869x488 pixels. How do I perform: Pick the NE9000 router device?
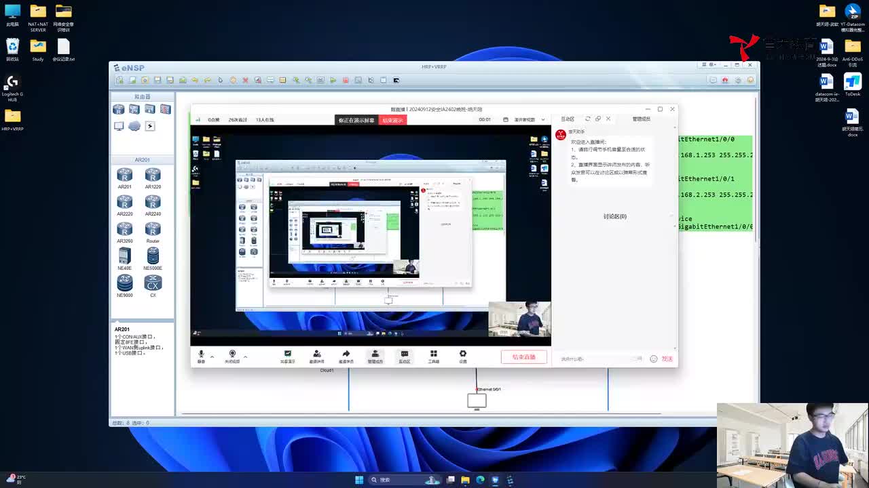point(124,287)
